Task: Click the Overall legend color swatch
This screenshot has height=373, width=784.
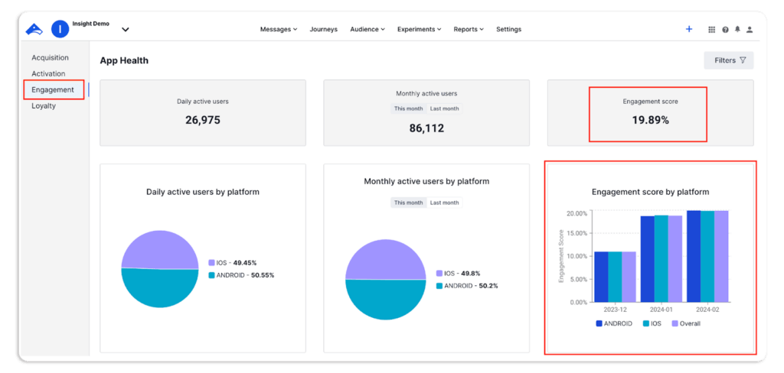Action: [x=675, y=323]
